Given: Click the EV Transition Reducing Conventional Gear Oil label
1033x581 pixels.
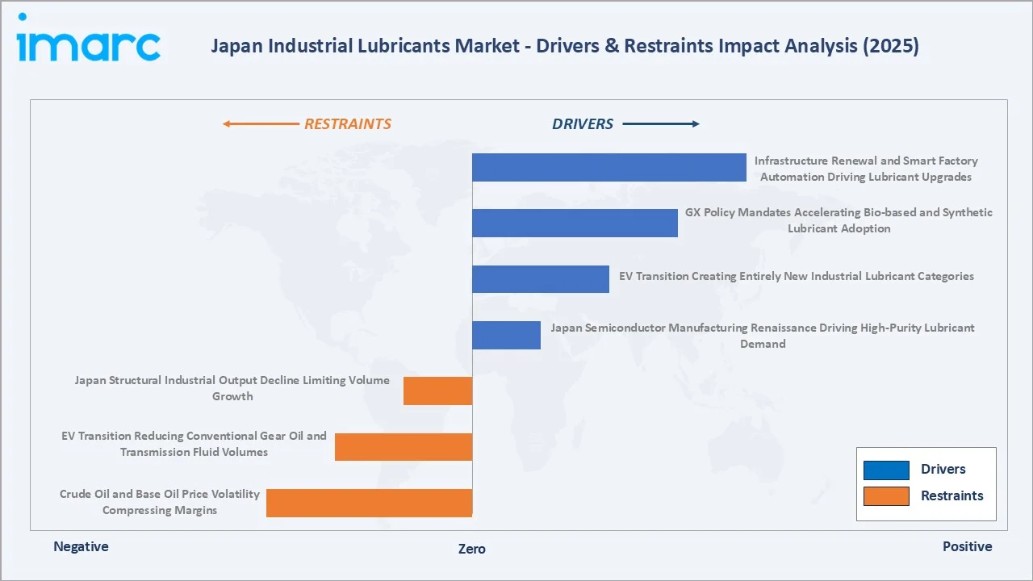Looking at the screenshot, I should coord(194,444).
